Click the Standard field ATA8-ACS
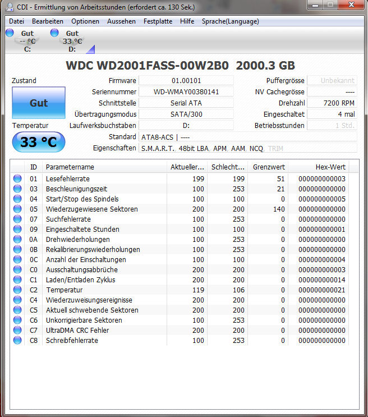 [x=248, y=137]
